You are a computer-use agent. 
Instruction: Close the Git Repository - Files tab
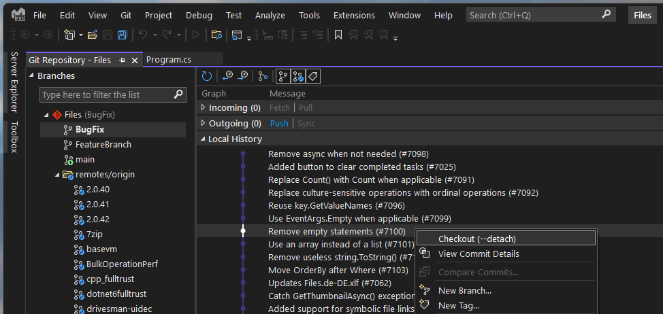[135, 60]
